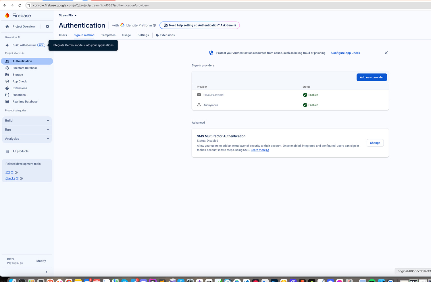Click the Google Cloud Identity Platform logo
Viewport: 431px width, 282px height.
122,25
